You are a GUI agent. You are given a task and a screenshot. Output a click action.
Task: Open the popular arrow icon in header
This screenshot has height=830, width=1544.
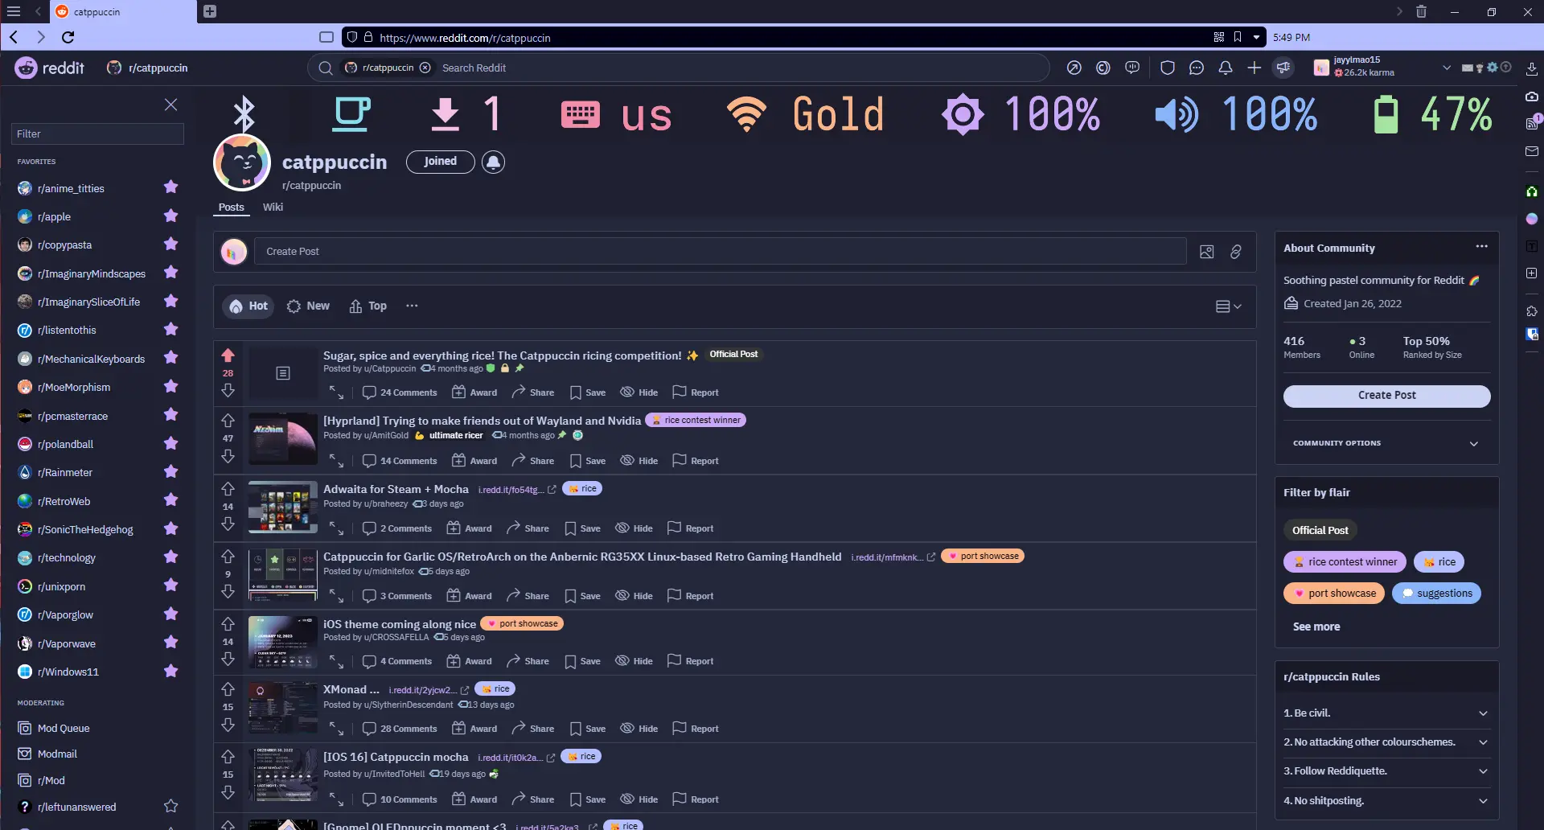[x=1074, y=68]
